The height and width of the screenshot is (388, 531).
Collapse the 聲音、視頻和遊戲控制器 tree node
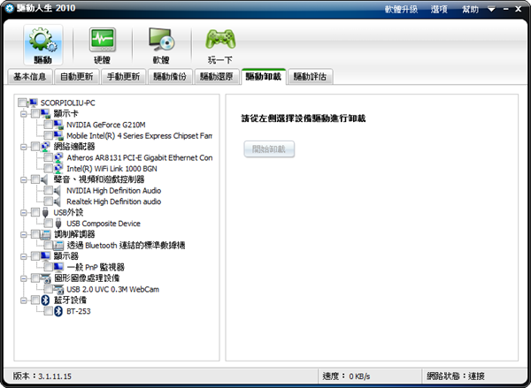23,179
